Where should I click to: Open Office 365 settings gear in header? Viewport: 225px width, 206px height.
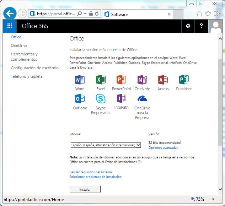[x=188, y=26]
